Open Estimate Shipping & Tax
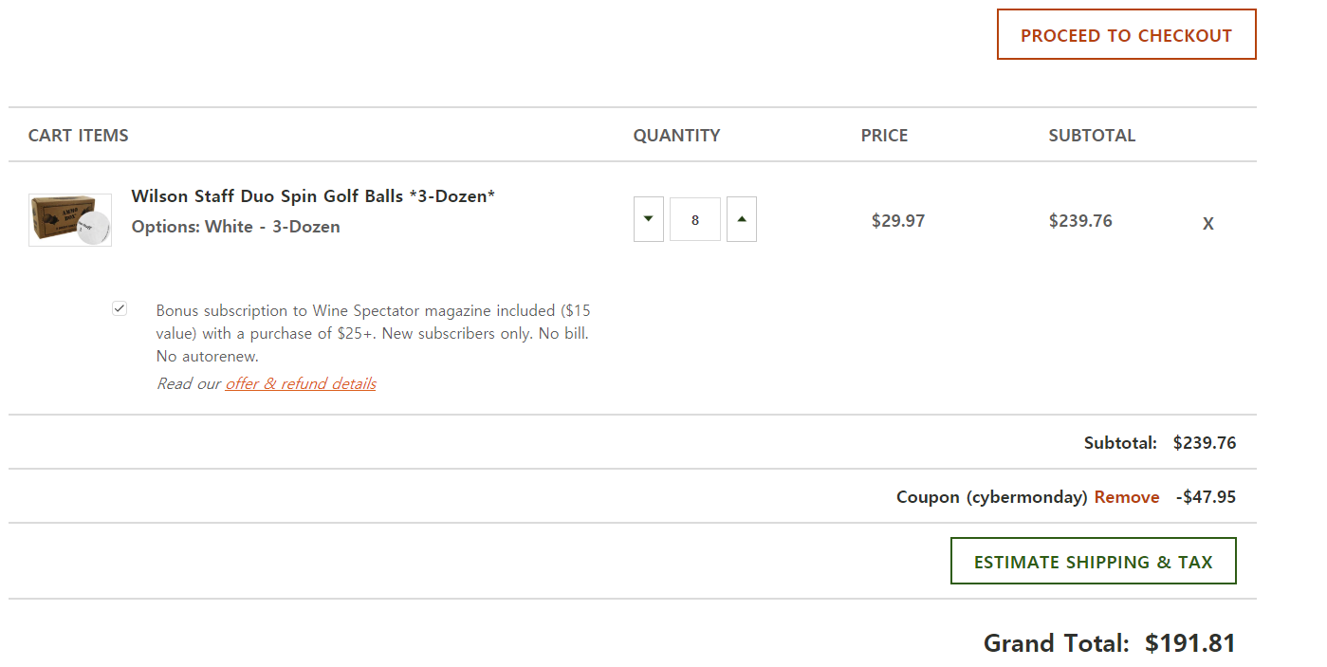Image resolution: width=1327 pixels, height=667 pixels. [1093, 561]
